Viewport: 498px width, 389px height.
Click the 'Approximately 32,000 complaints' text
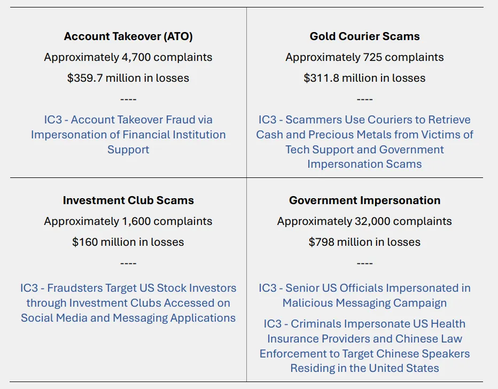pos(364,221)
